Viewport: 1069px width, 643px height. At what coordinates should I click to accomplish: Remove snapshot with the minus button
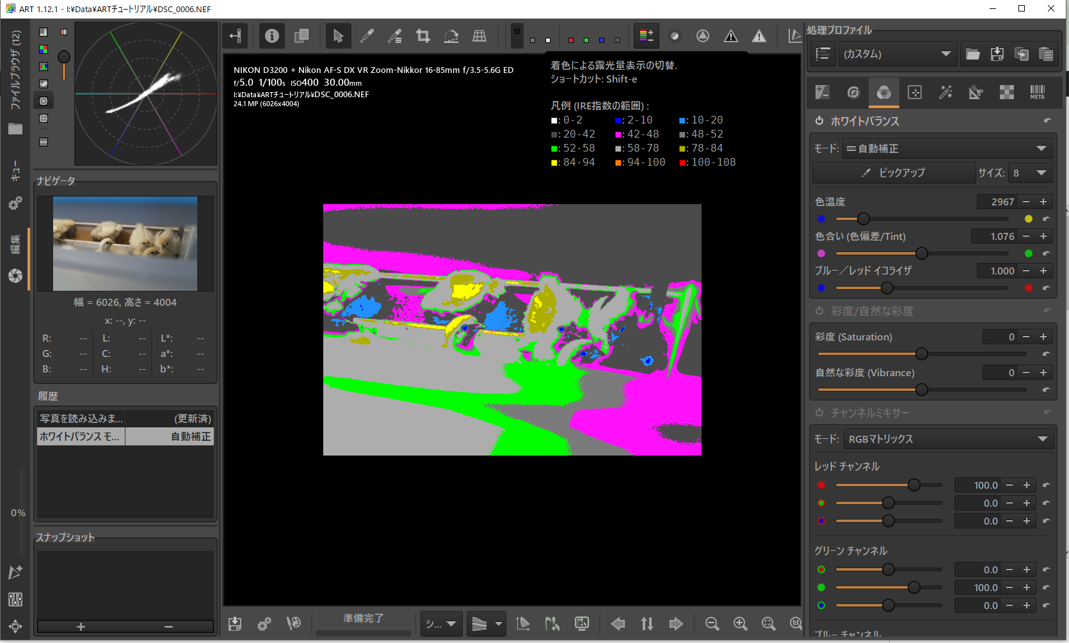[x=169, y=627]
